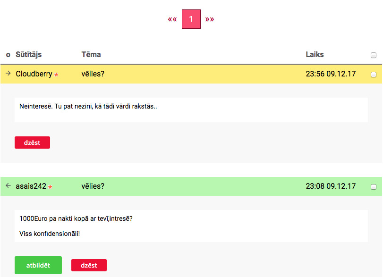Click the outgoing arrow icon beside Cloudberry
383x277 pixels.
click(x=8, y=74)
